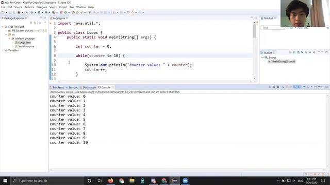
Task: Collapse the Loops class in Outline
Action: point(262,58)
